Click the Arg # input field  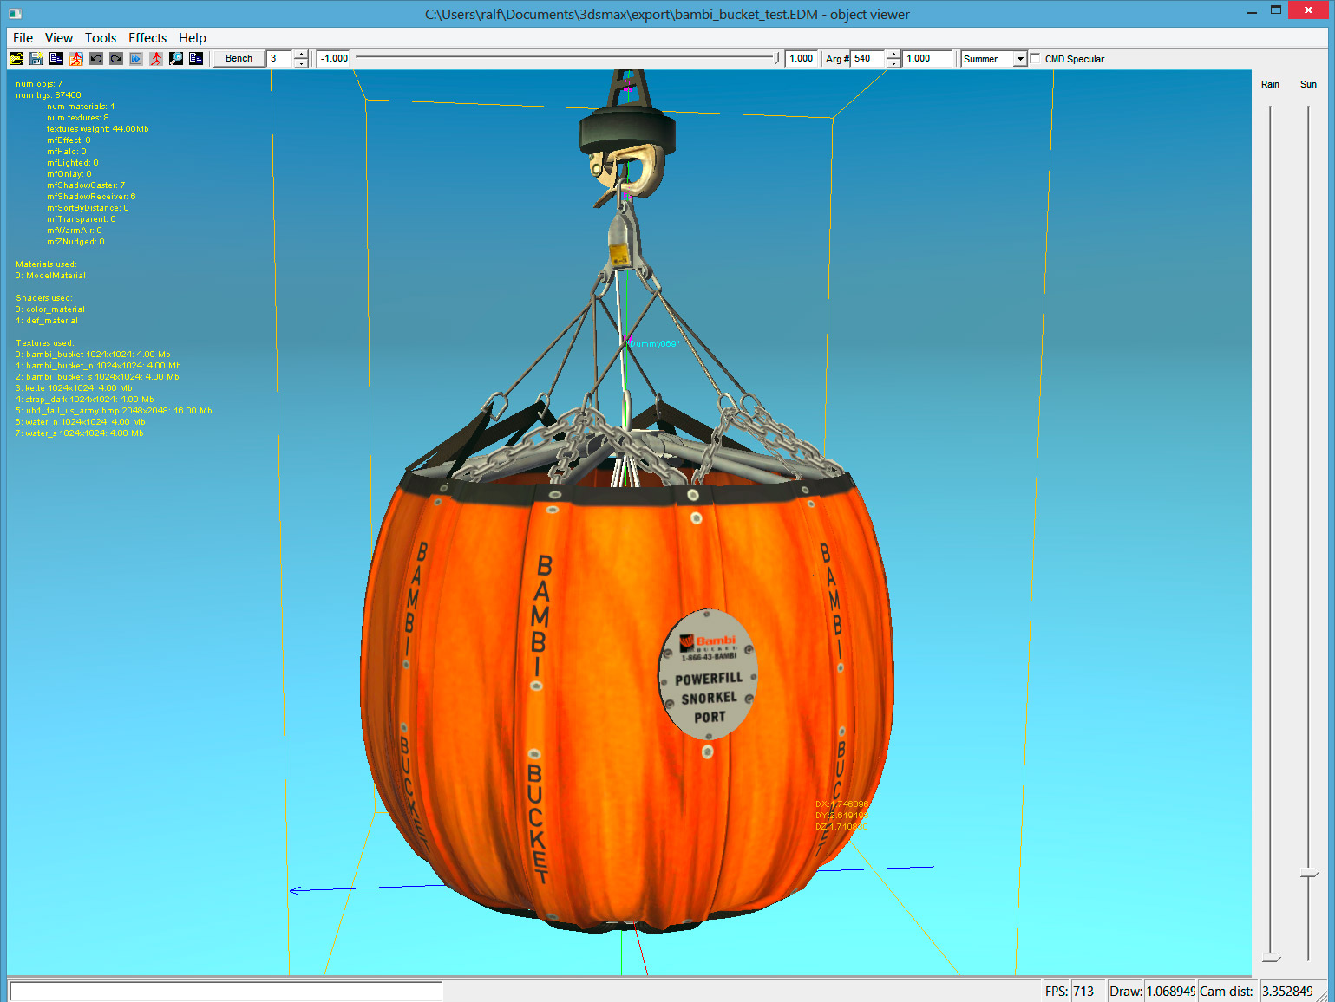tap(867, 59)
